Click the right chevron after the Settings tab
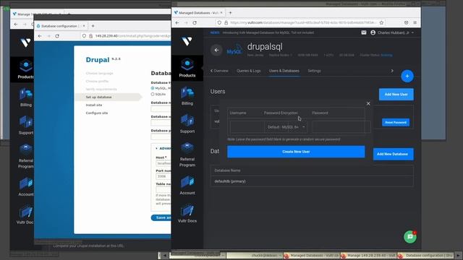Screen dimensions: 463x260 click(x=392, y=71)
